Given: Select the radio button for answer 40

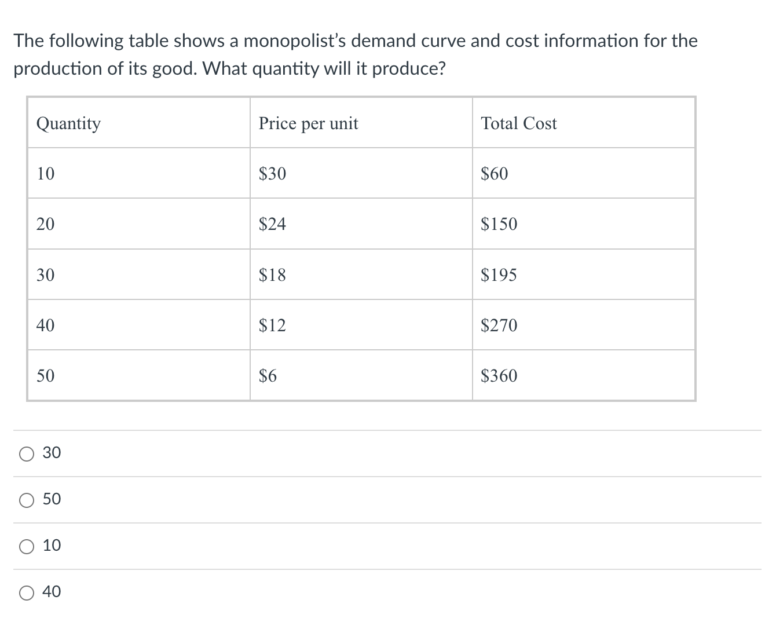Looking at the screenshot, I should tap(25, 592).
